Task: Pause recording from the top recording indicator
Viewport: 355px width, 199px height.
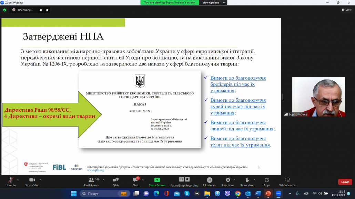Action: pos(41,10)
